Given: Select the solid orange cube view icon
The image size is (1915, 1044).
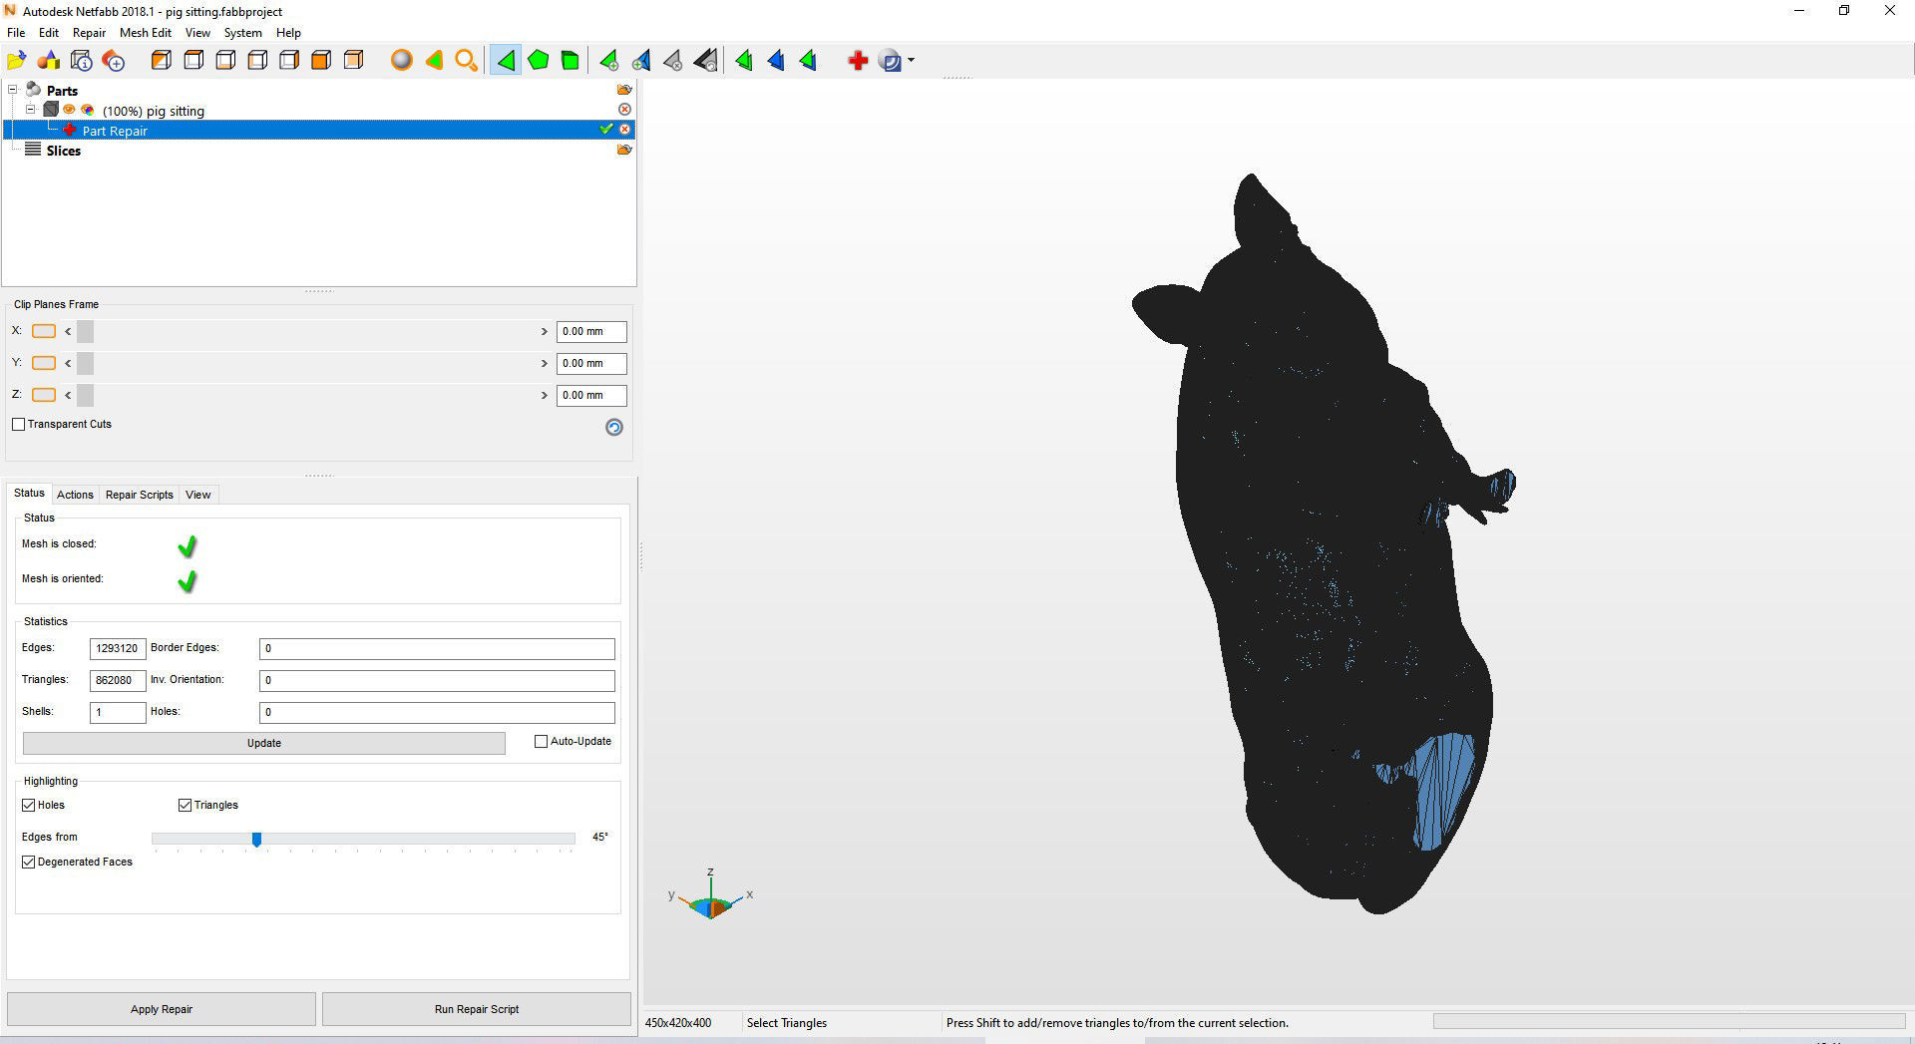Looking at the screenshot, I should tap(320, 61).
